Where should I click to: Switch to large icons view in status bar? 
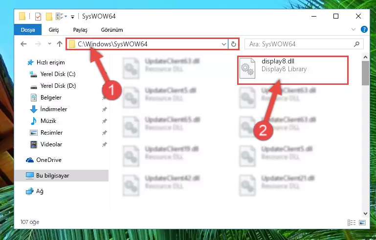click(362, 222)
